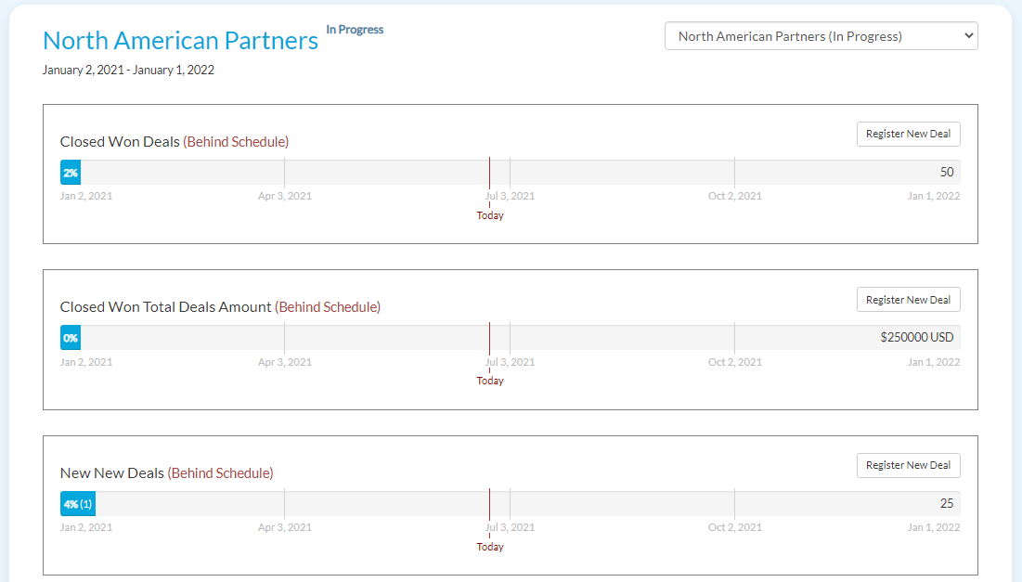Click the In Progress status badge
Screen dimensions: 1022x582
355,30
